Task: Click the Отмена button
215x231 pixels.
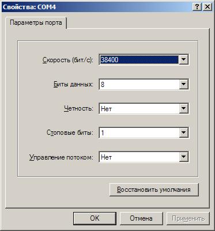Action: (141, 218)
